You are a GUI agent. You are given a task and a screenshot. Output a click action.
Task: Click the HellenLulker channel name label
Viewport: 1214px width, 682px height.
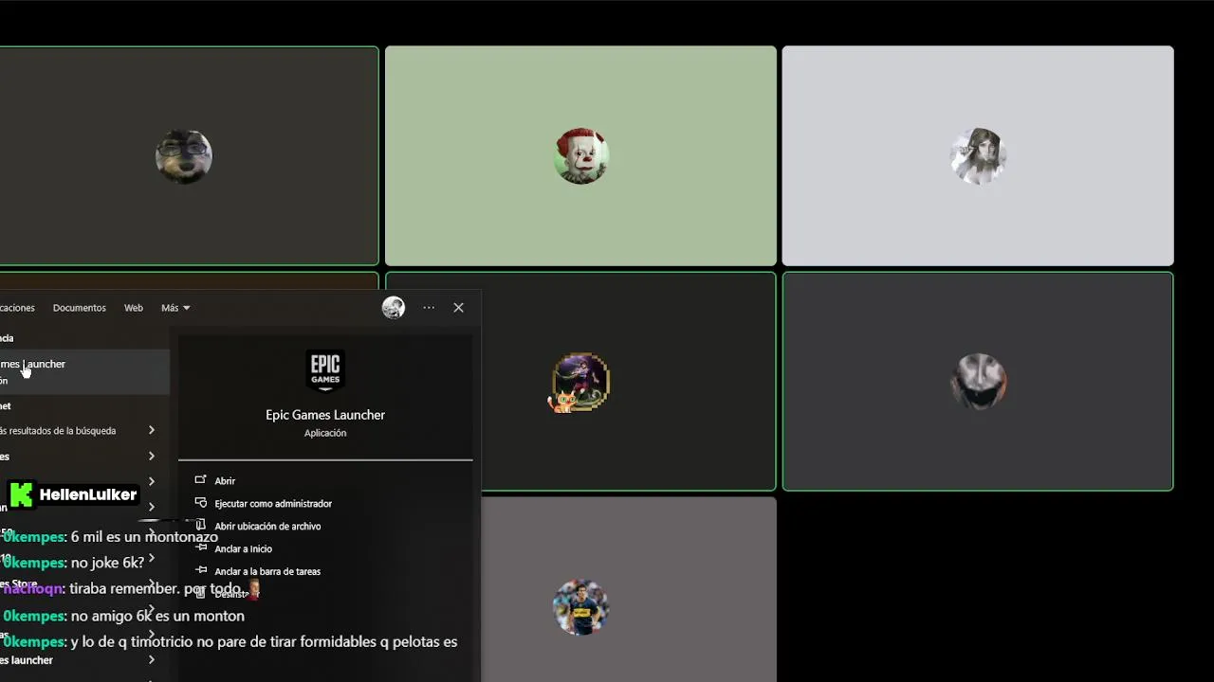(88, 494)
